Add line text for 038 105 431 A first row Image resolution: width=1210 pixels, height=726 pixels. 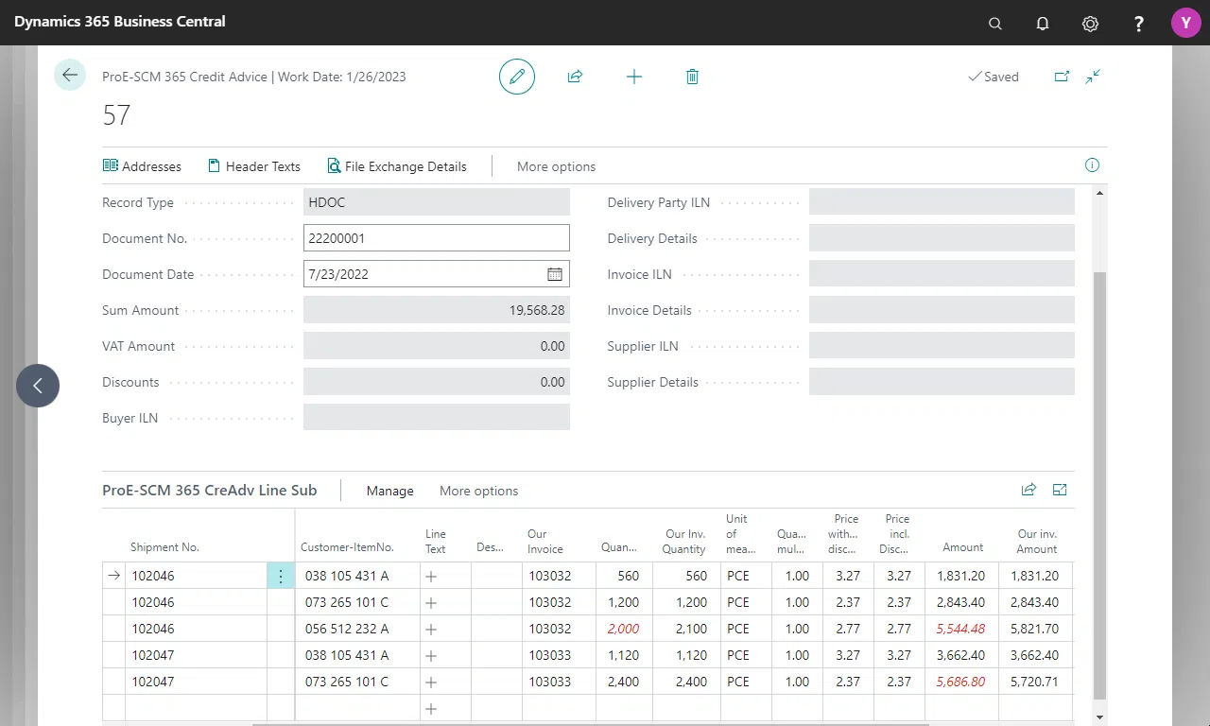(x=432, y=576)
